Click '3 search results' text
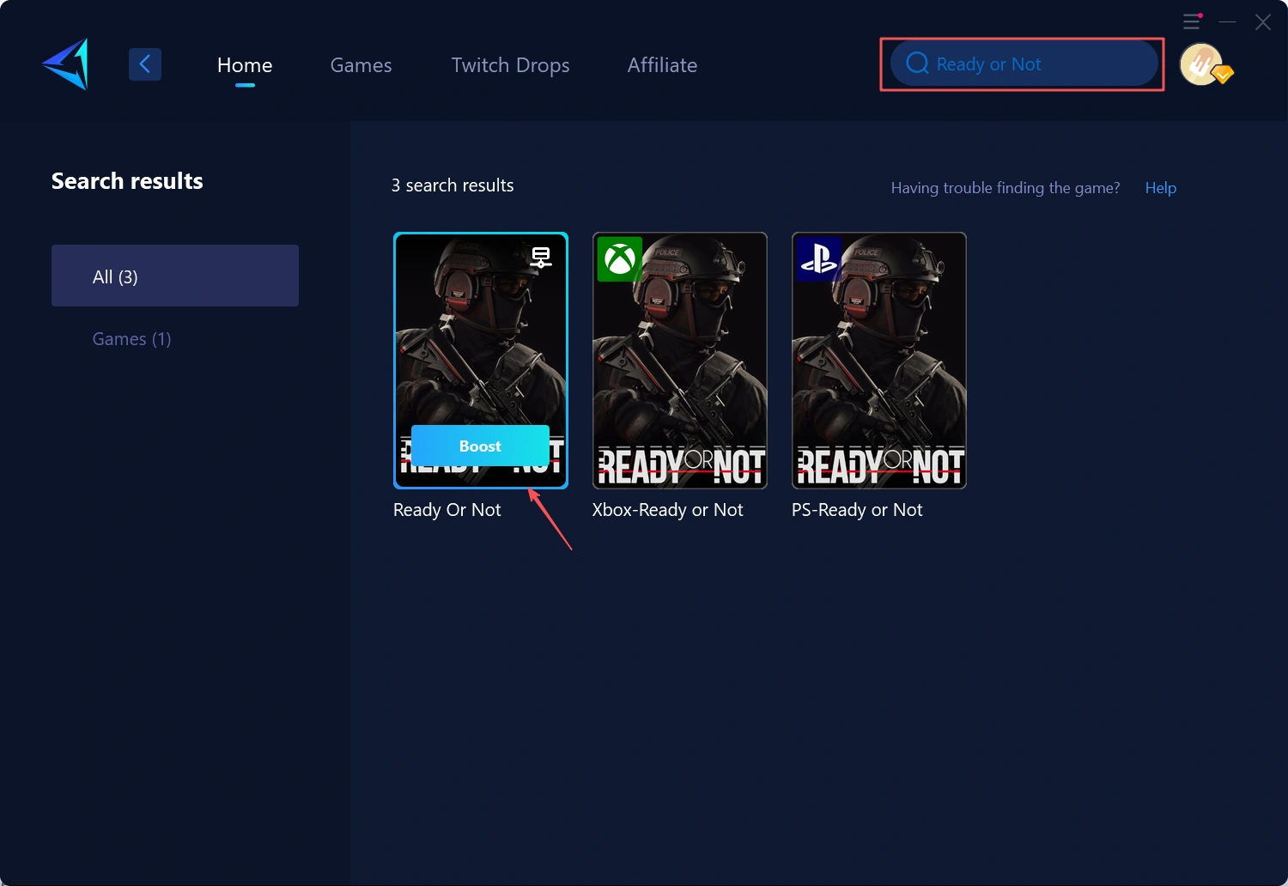Screen dimensions: 1288x886 pos(453,185)
